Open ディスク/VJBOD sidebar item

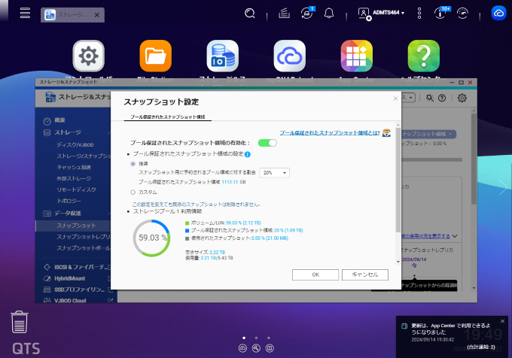click(75, 144)
